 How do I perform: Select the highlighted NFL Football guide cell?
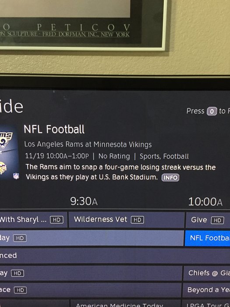pyautogui.click(x=208, y=238)
